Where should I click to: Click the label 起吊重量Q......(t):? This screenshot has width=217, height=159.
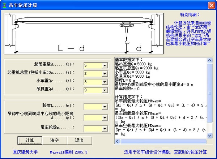click(x=54, y=64)
